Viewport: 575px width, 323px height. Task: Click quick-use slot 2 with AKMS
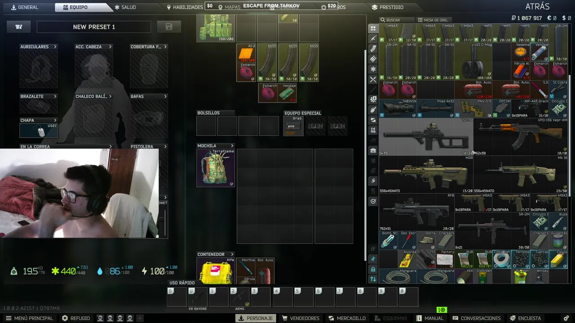239,297
